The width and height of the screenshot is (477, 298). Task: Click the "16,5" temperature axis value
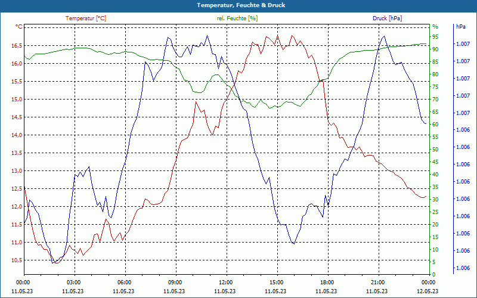tap(17, 46)
